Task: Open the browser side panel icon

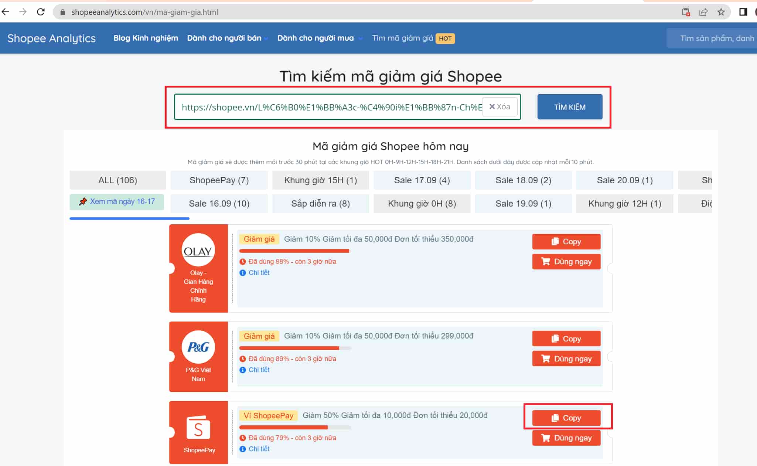Action: pyautogui.click(x=743, y=12)
